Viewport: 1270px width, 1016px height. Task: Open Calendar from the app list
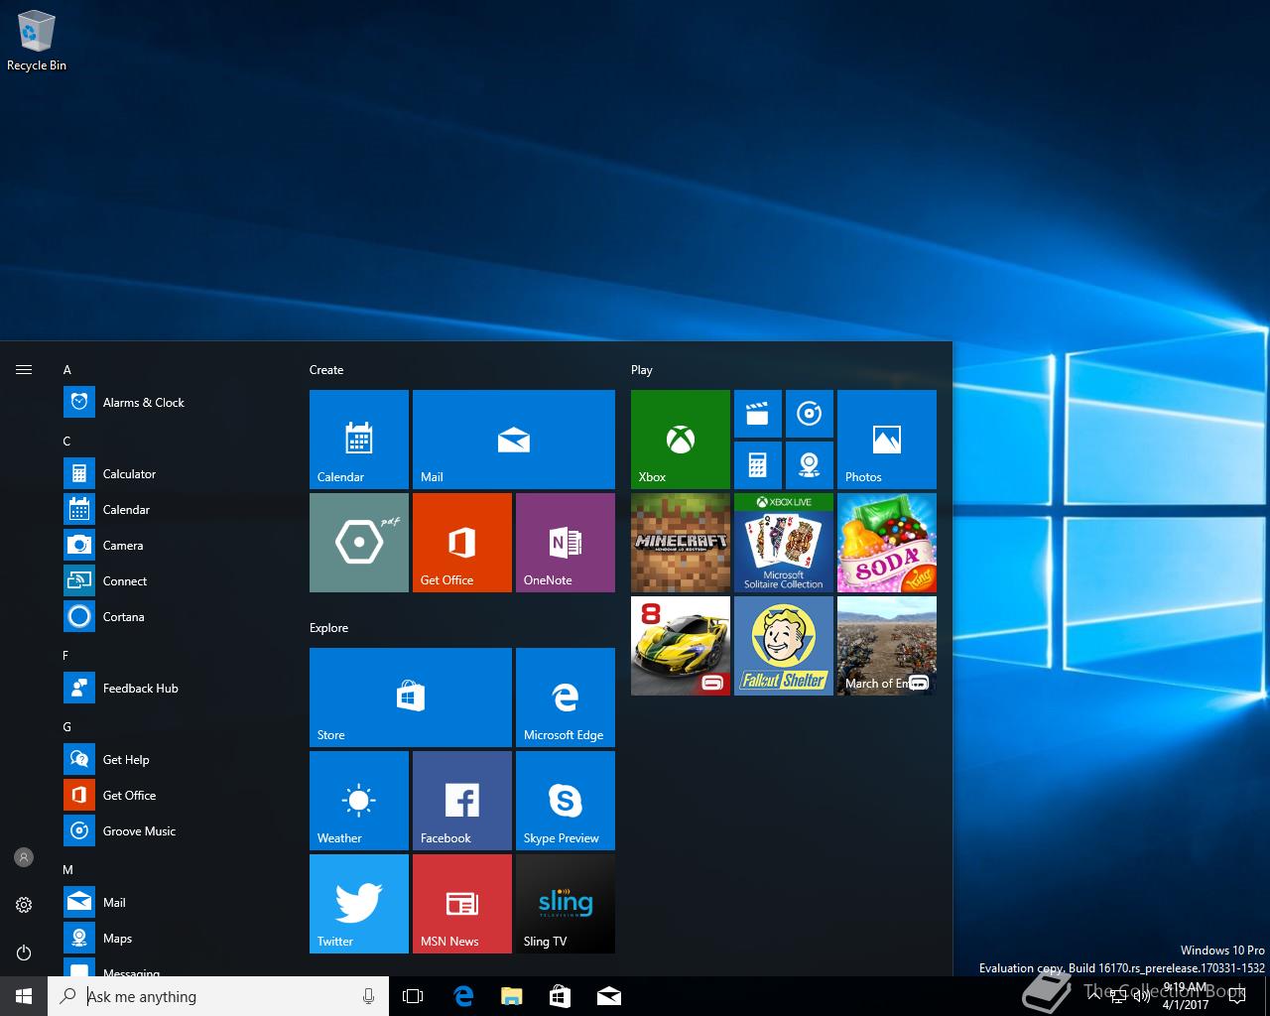point(175,510)
